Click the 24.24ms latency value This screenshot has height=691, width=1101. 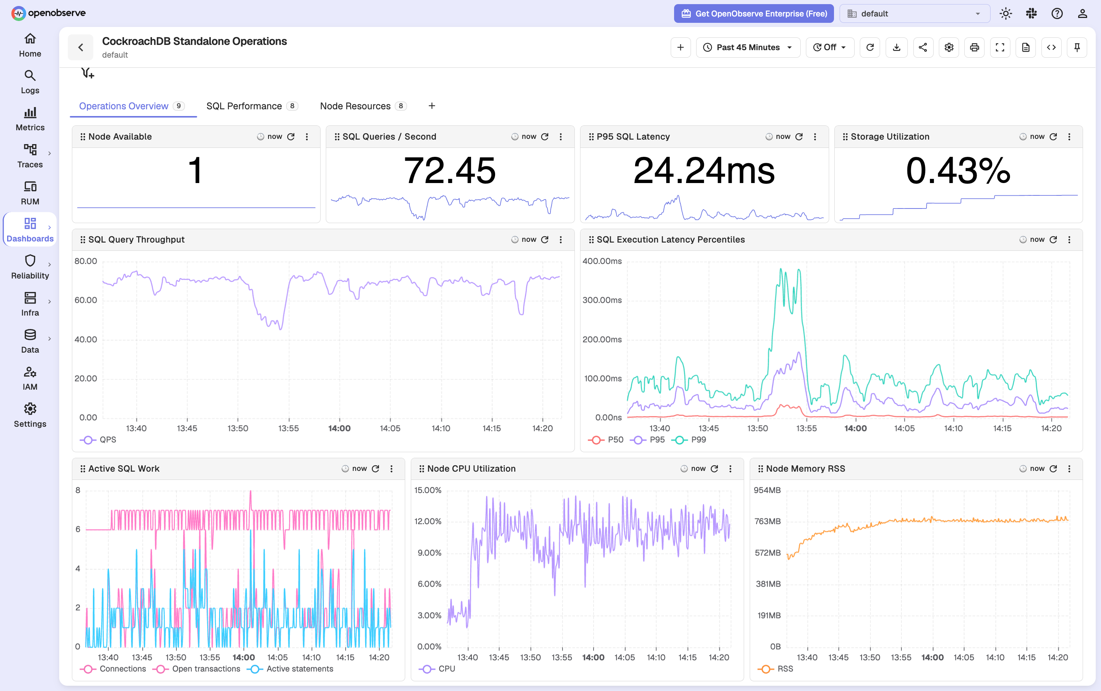(x=704, y=170)
